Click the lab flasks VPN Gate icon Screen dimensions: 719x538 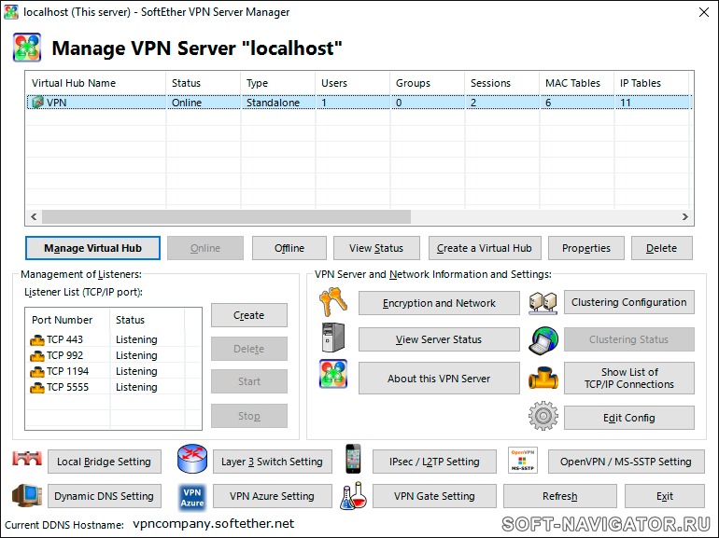(x=354, y=496)
